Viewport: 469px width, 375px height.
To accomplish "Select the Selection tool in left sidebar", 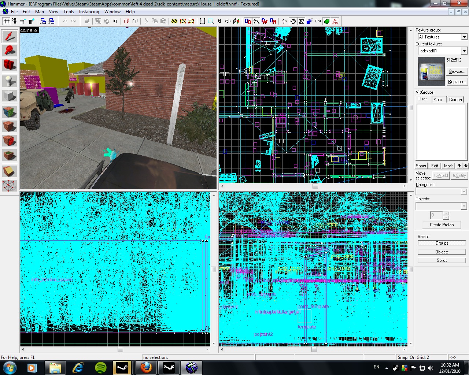I will click(10, 36).
